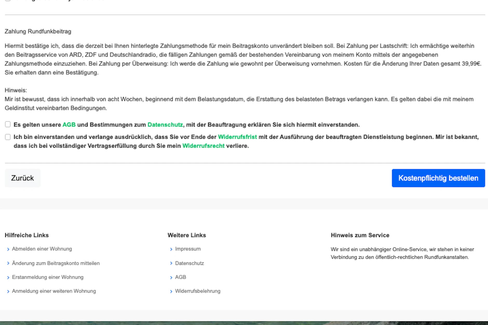Click the Hilfreiche Links heading
This screenshot has height=325, width=488.
tap(27, 235)
